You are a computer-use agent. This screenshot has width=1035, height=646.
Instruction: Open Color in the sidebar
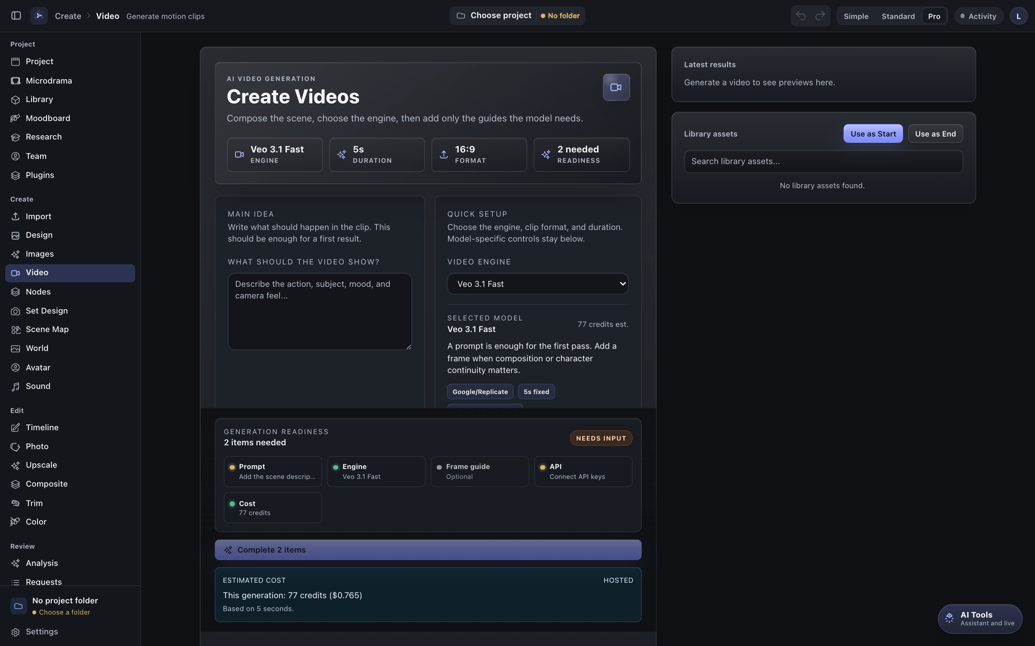(70, 522)
